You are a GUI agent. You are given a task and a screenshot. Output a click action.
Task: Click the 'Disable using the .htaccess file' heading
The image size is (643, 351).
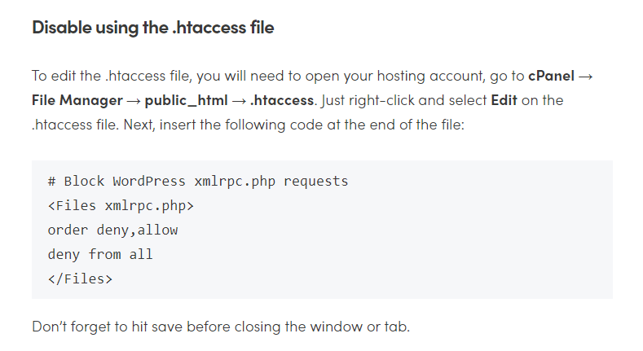[x=152, y=28]
